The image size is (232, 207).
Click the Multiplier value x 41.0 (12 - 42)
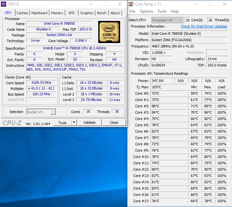coord(41,88)
